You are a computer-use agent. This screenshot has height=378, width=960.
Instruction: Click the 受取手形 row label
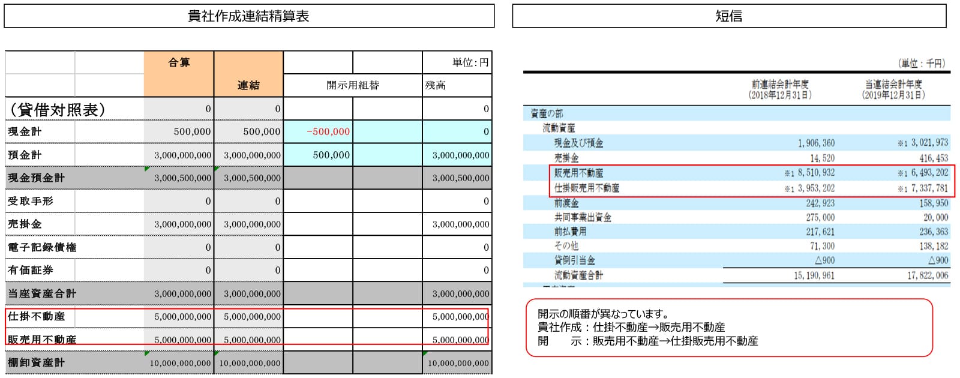[31, 201]
